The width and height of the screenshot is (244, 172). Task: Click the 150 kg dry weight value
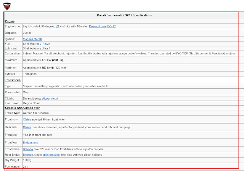[x=27, y=160]
